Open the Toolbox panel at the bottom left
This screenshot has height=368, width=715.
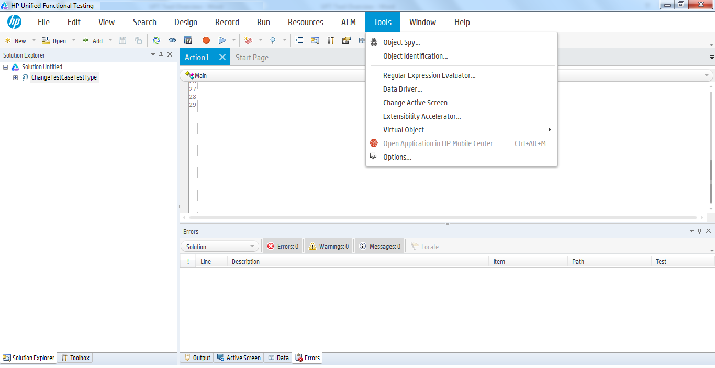click(75, 358)
